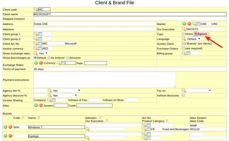The width and height of the screenshot is (229, 141).
Task: Open Agency discount Net dropdown
Action: [65, 96]
